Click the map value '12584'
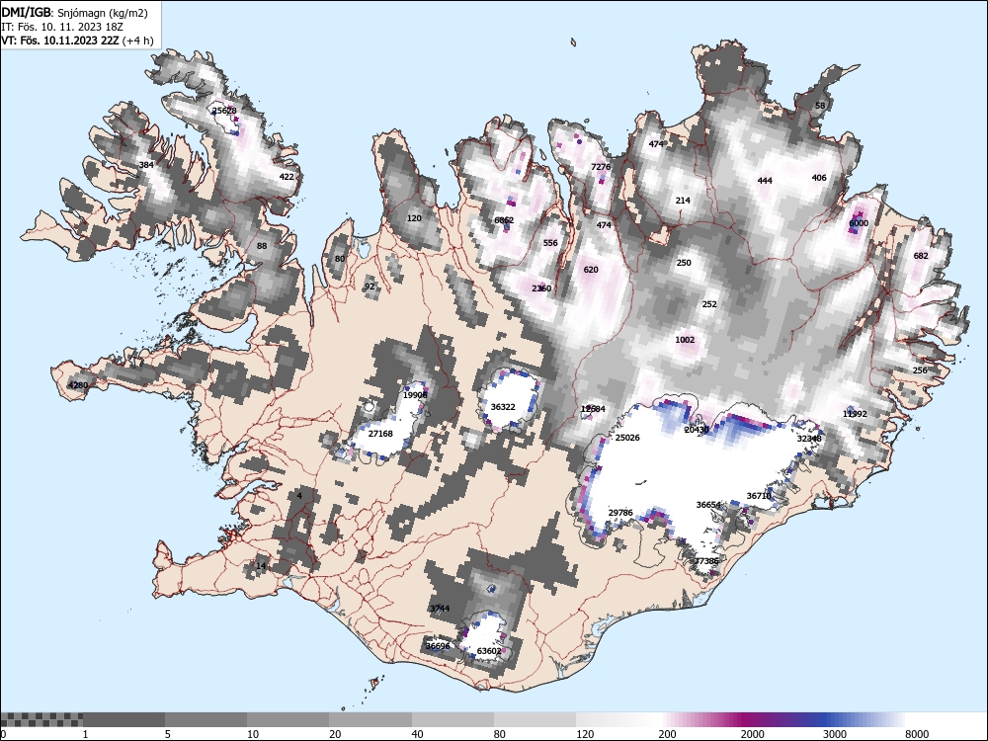This screenshot has height=741, width=988. click(593, 409)
